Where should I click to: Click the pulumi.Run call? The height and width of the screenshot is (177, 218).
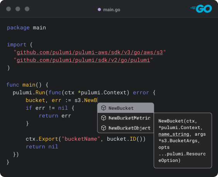pyautogui.click(x=29, y=93)
